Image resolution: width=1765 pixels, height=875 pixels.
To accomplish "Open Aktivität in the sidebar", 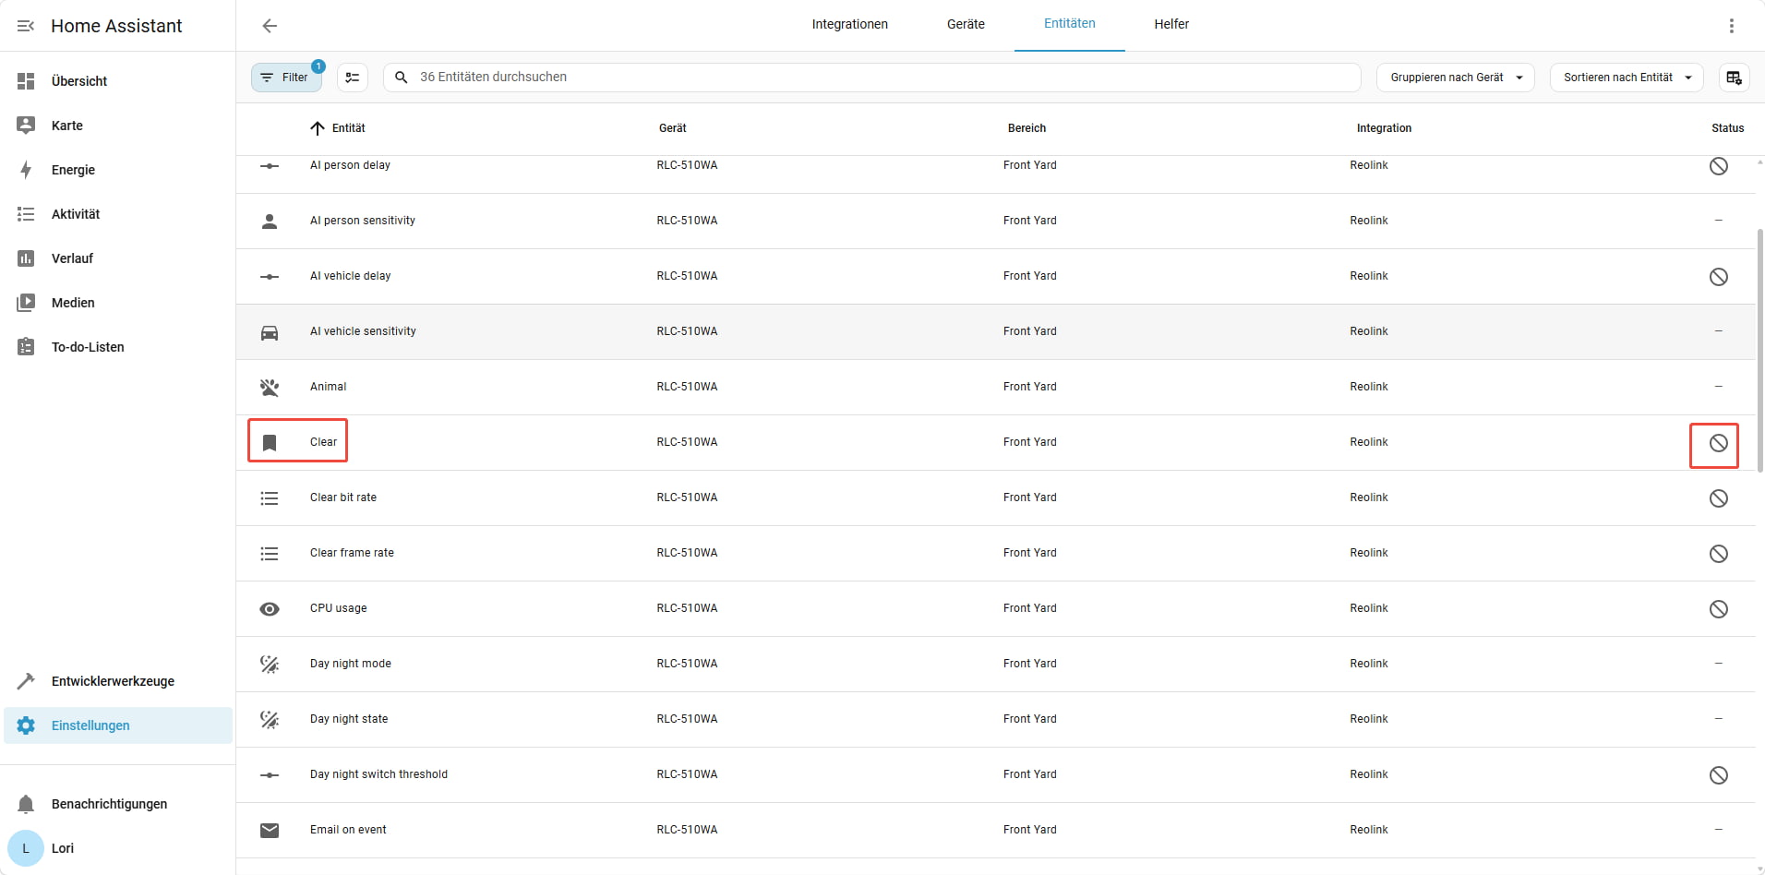I will click(x=118, y=214).
